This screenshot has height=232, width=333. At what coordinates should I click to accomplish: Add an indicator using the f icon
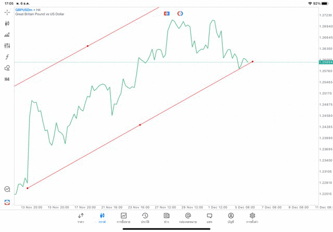[x=7, y=57]
